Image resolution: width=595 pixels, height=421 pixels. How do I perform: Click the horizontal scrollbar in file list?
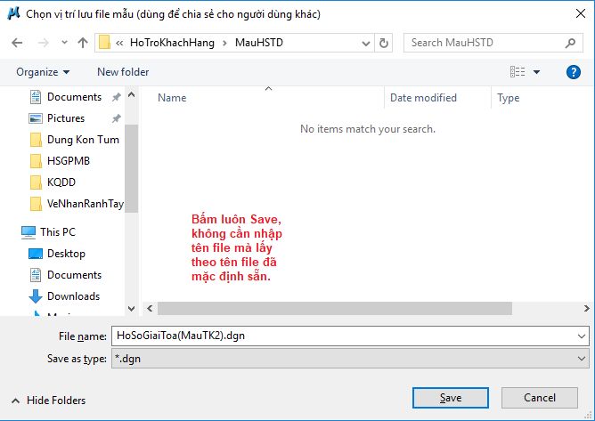coord(334,308)
